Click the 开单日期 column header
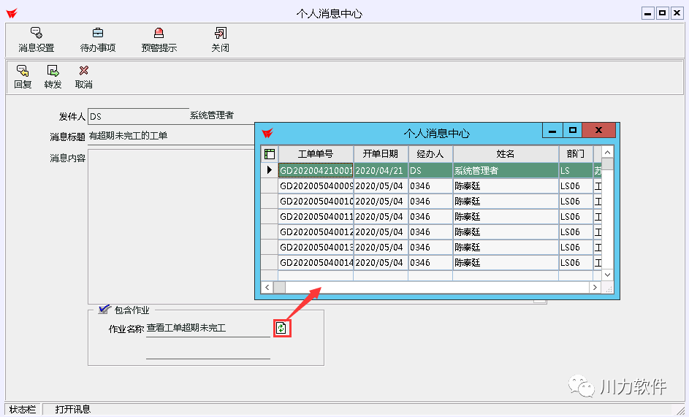This screenshot has width=689, height=417. pyautogui.click(x=380, y=154)
